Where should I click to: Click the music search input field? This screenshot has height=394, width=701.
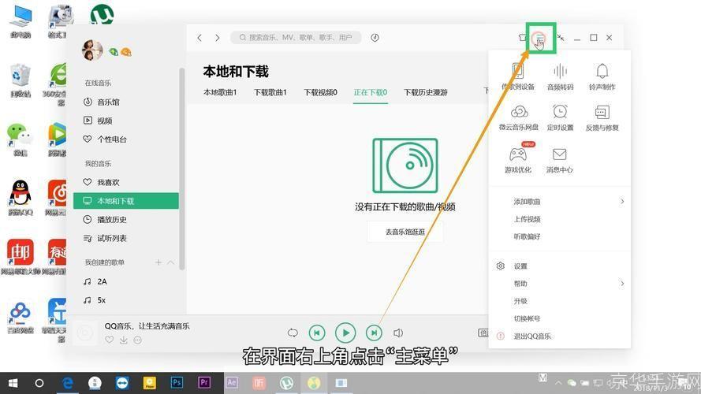click(x=300, y=37)
